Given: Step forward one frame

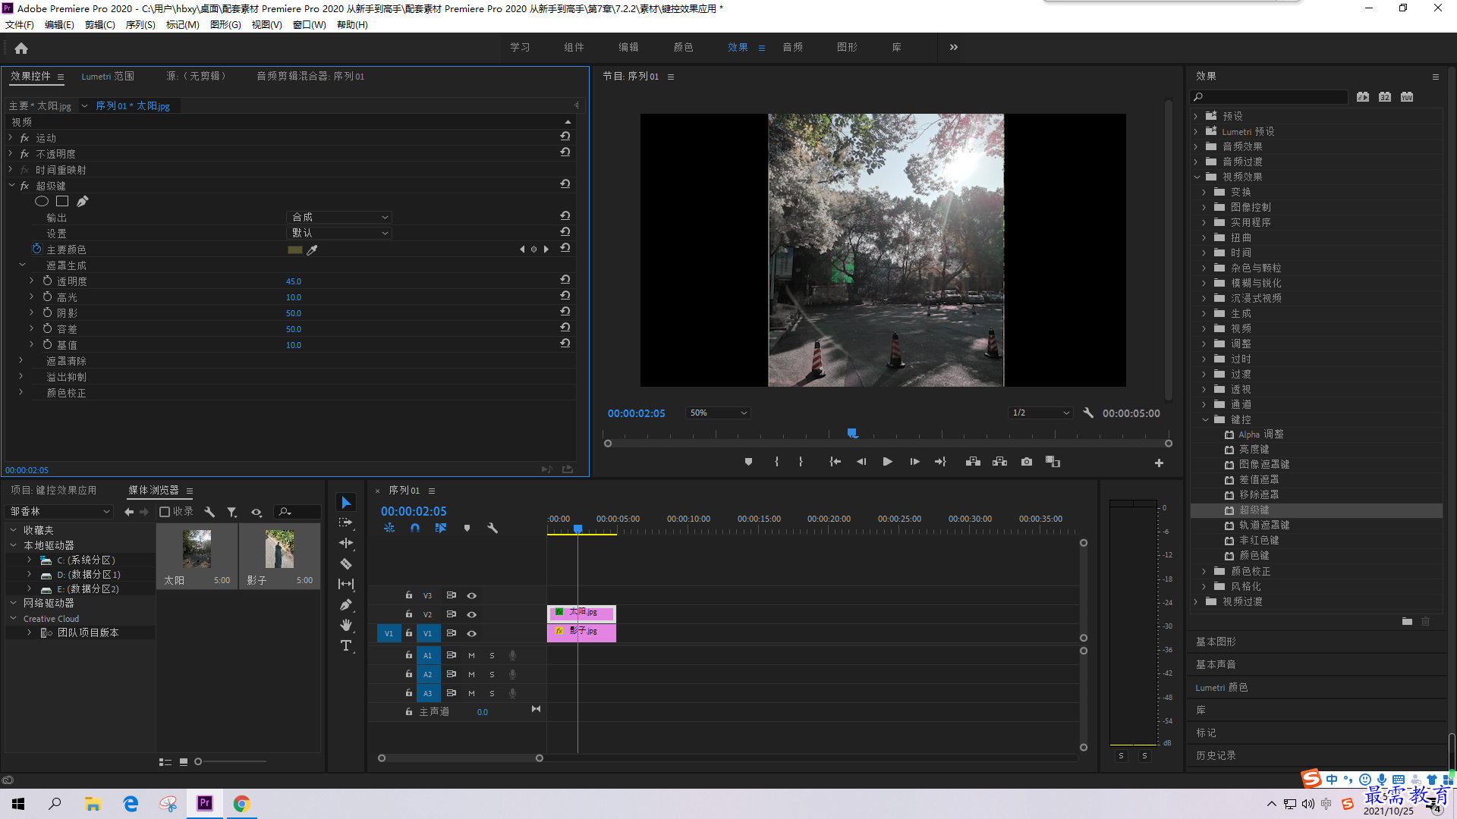Looking at the screenshot, I should click(x=914, y=462).
